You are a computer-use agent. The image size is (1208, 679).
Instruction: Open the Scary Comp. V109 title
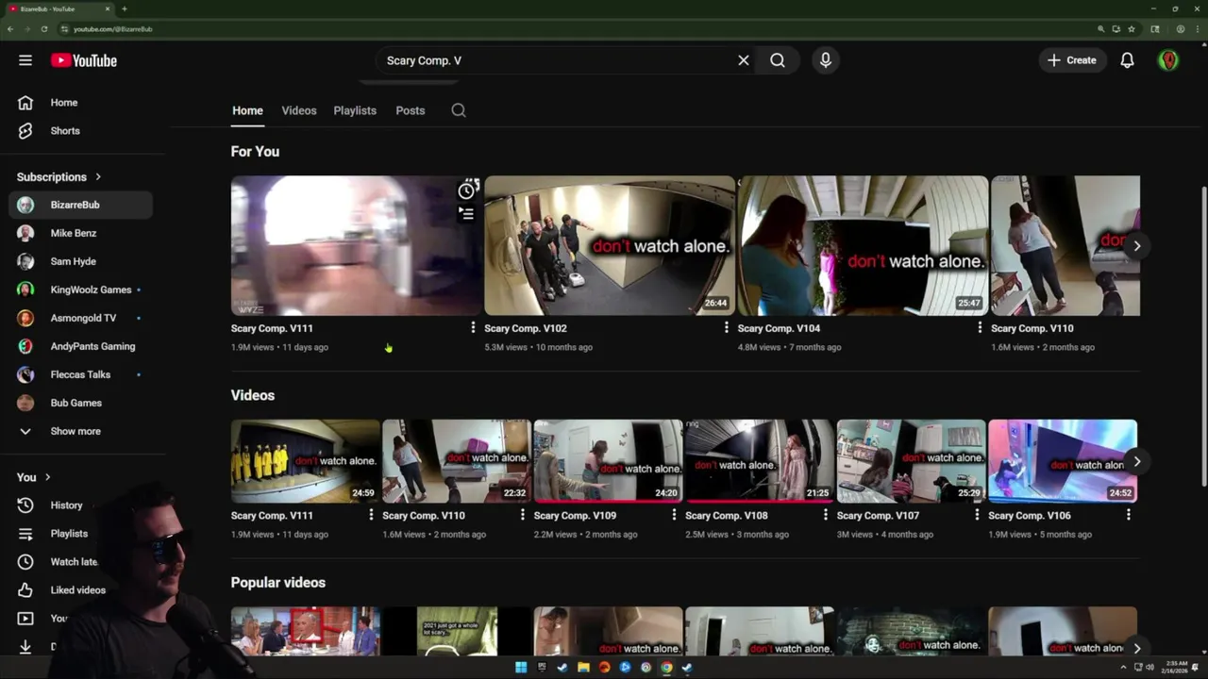tap(575, 516)
